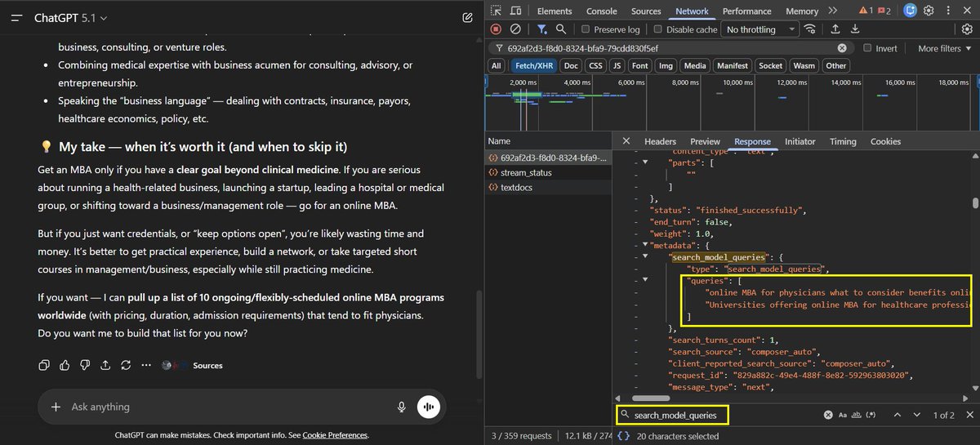Switch to the Elements tab
This screenshot has height=445, width=980.
point(555,11)
